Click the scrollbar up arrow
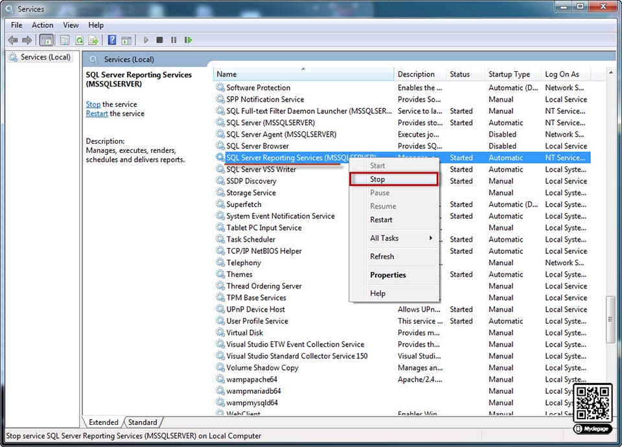The image size is (622, 447). click(610, 73)
